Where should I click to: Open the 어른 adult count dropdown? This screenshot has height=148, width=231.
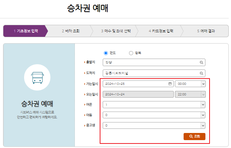[154, 104]
